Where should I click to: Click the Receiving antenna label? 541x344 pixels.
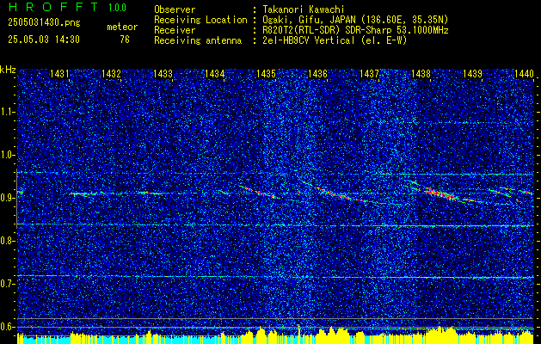pyautogui.click(x=198, y=40)
